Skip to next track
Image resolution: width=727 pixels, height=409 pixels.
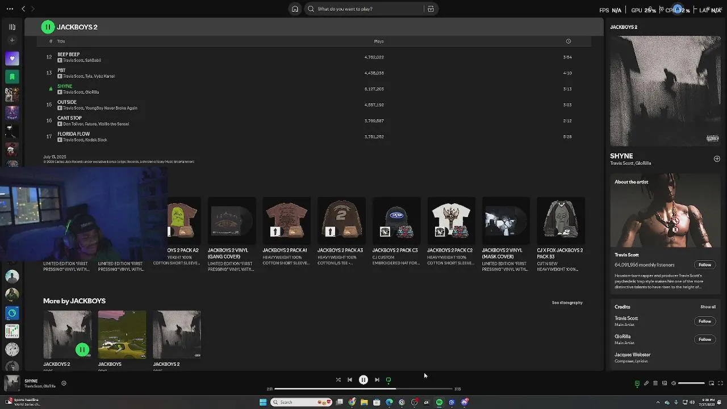tap(377, 379)
